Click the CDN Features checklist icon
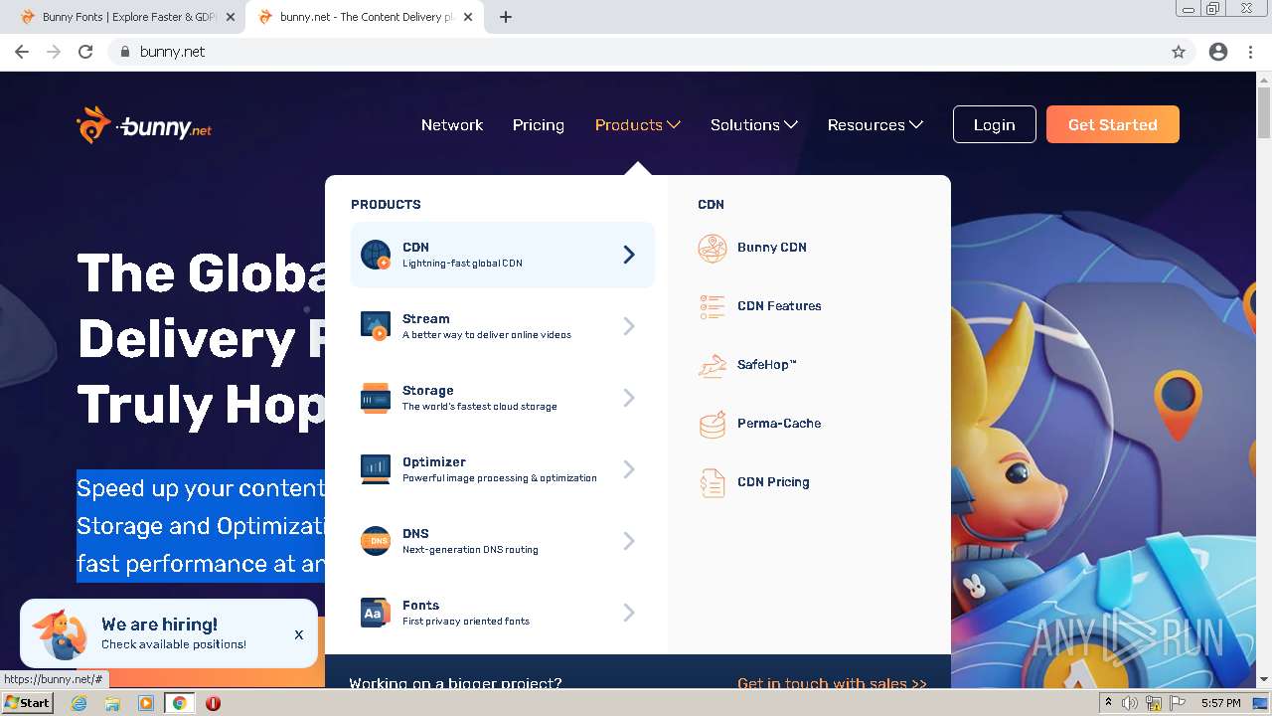 [x=713, y=306]
